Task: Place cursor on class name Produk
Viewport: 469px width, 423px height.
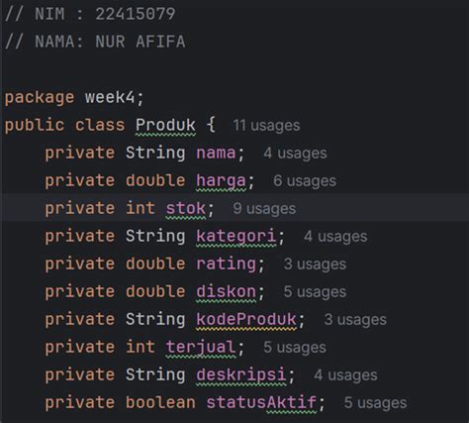Action: point(165,126)
